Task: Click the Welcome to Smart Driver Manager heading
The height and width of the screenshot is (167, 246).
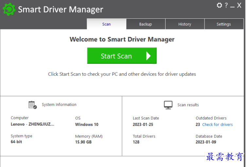Action: 122,39
